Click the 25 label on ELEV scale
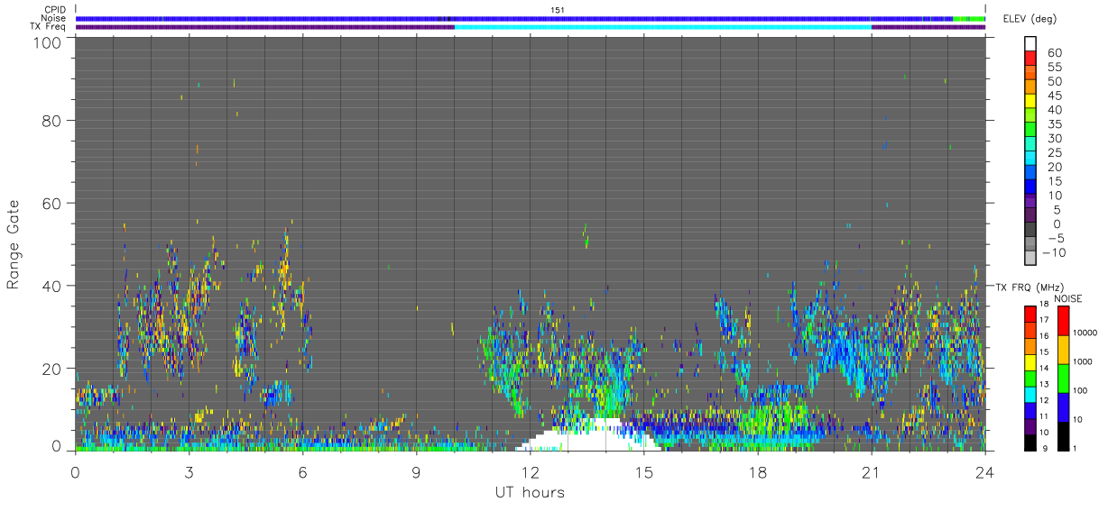1108x511 pixels. click(x=1054, y=152)
